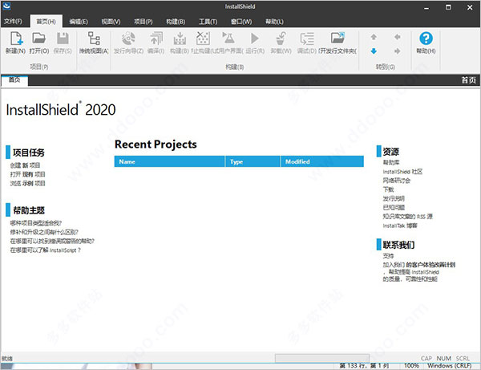Open help topic 在哪里可以了解 InstallScript ?
481x370 pixels.
[46, 250]
